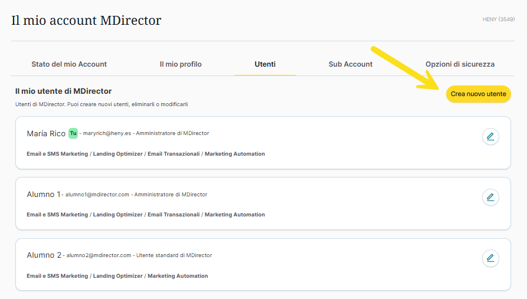Open the Il mio profilo tab
Screen dimensions: 527x299
pyautogui.click(x=181, y=64)
